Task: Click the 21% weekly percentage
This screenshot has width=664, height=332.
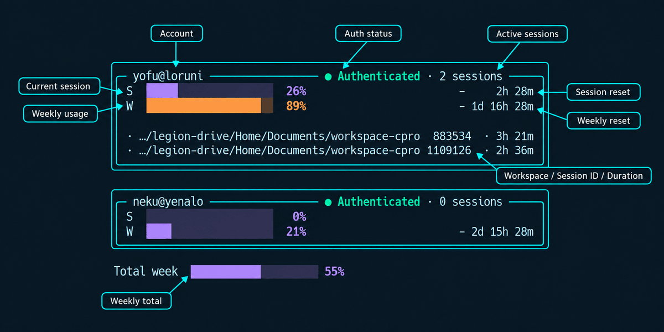Action: (x=296, y=232)
